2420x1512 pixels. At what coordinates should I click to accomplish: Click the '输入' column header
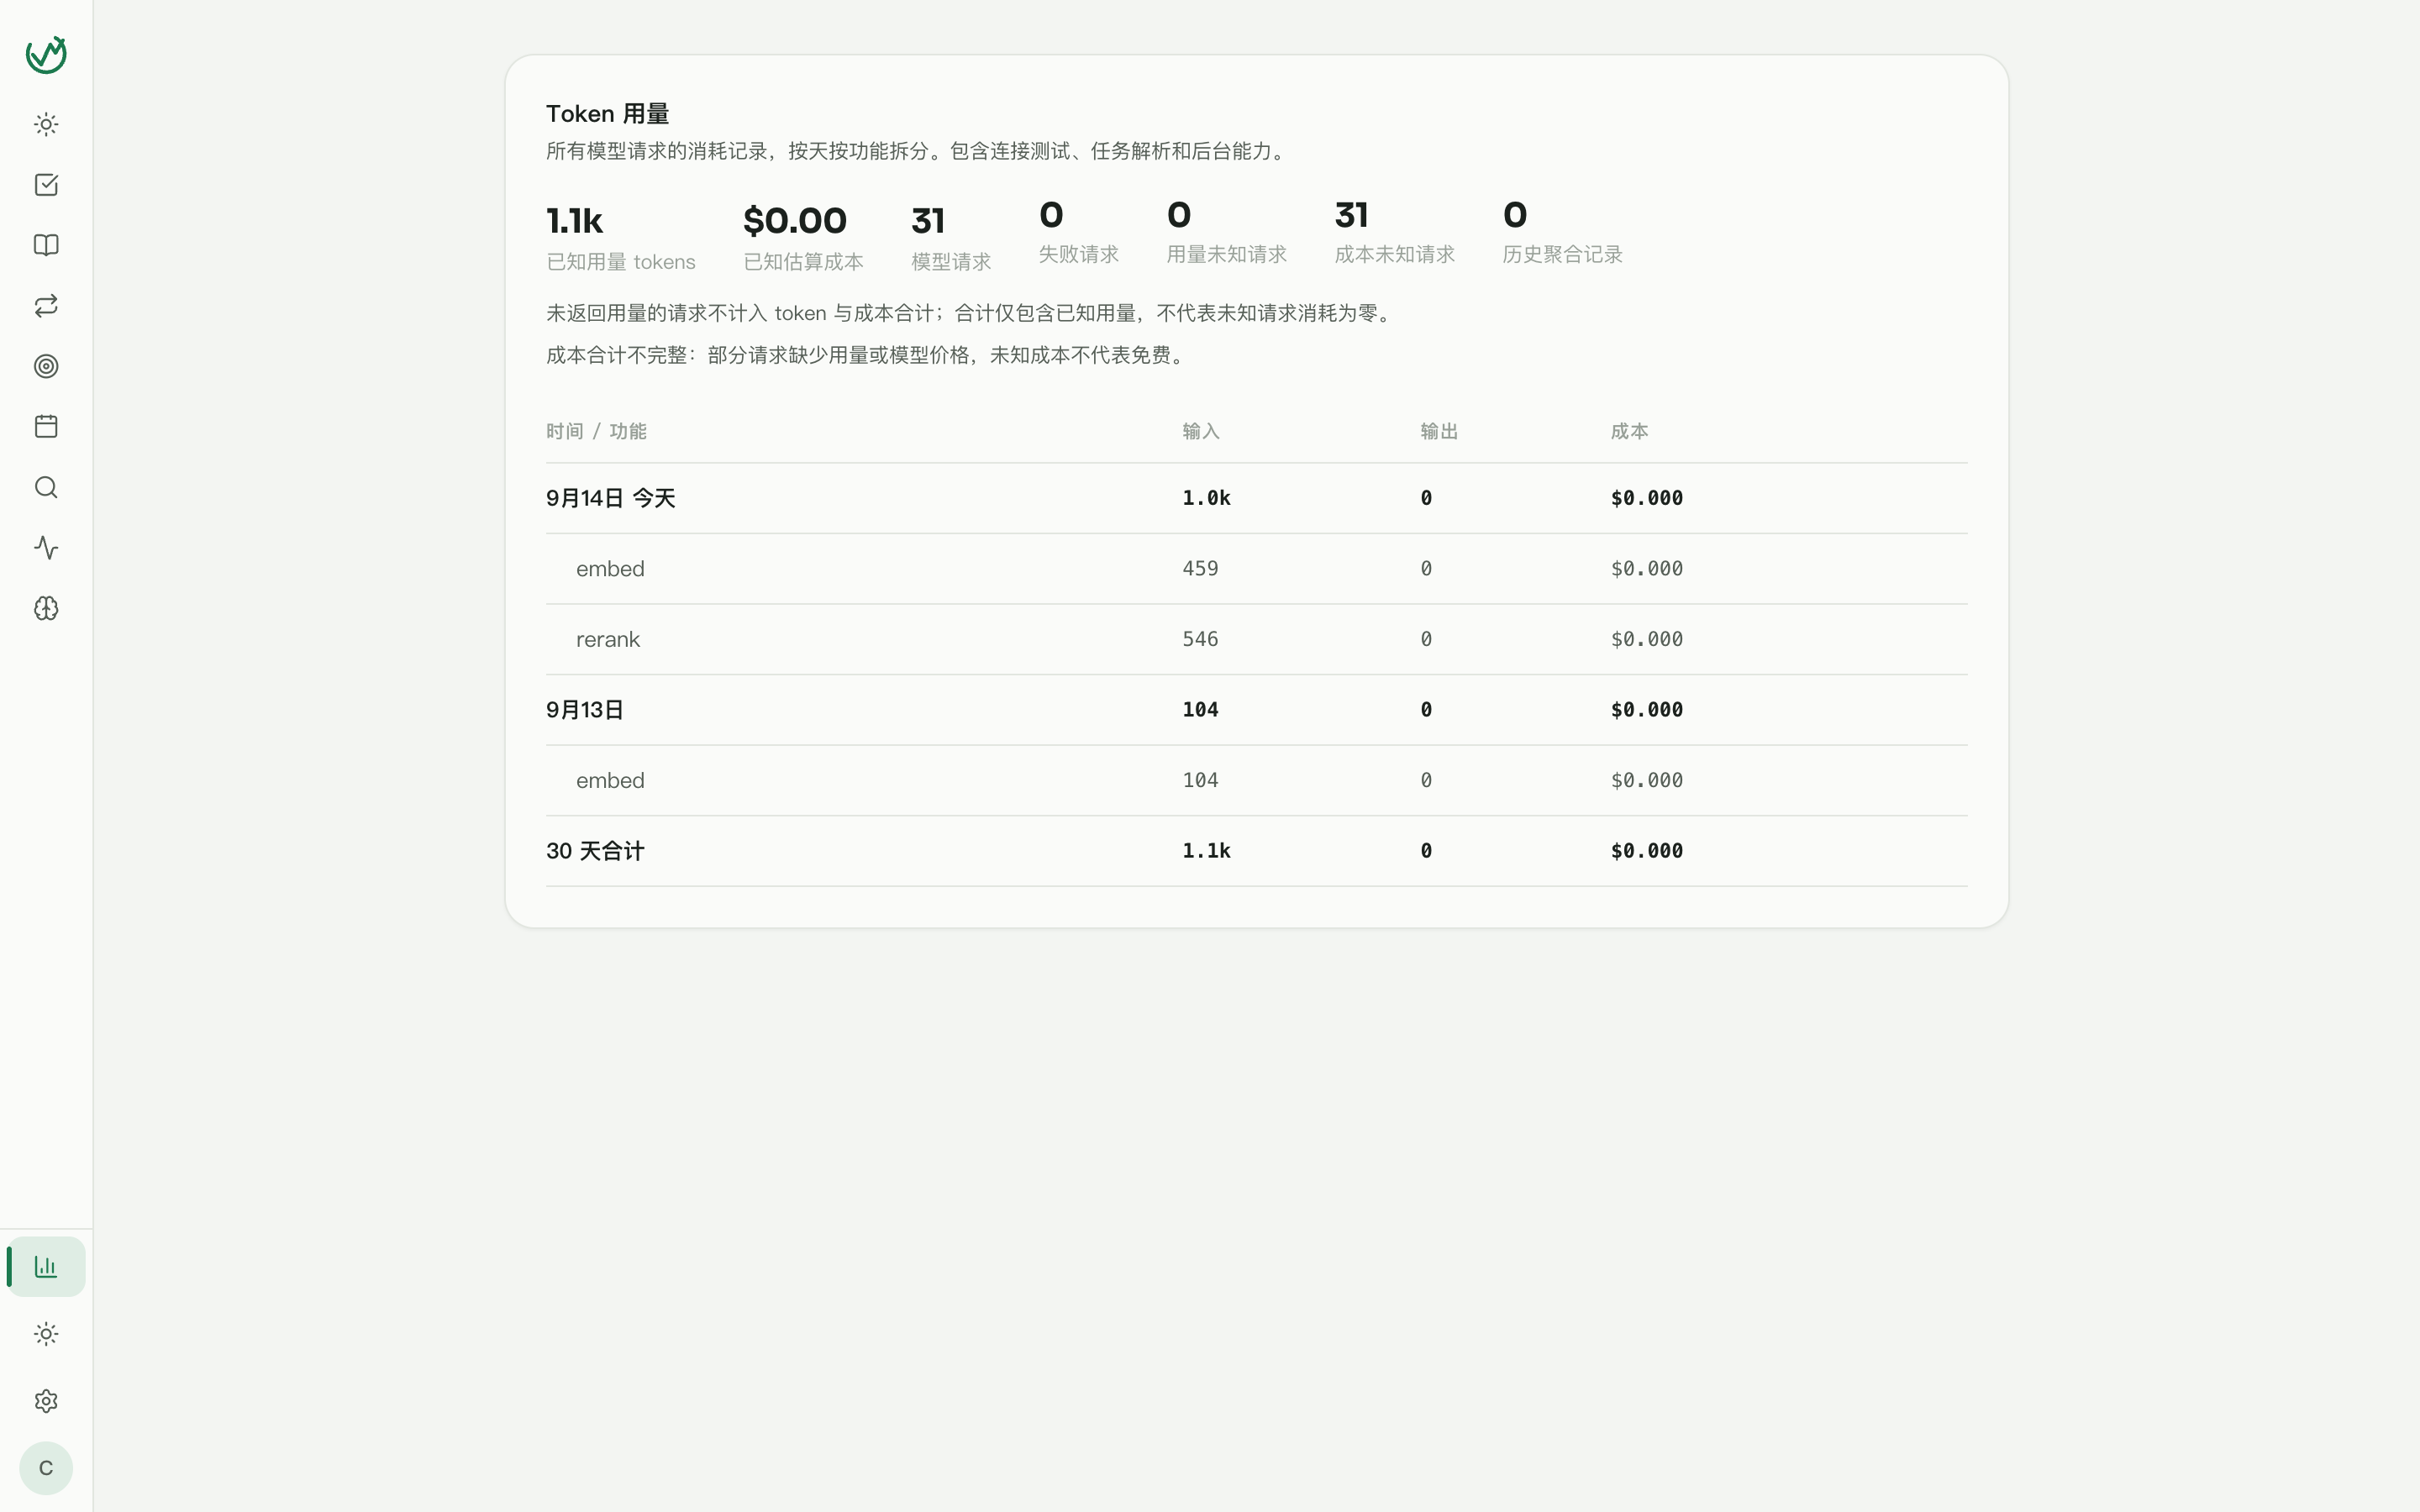(x=1201, y=431)
